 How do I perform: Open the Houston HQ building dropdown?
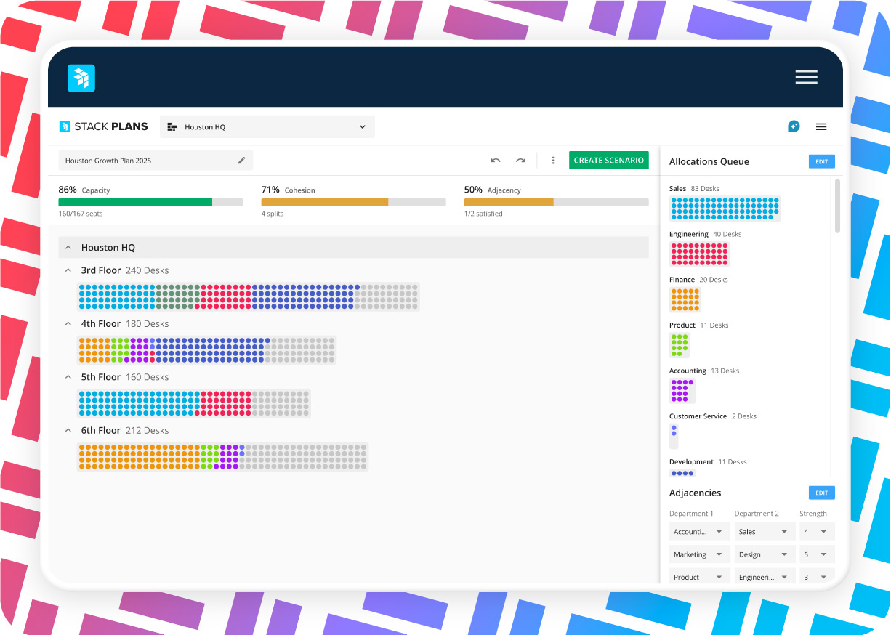(x=267, y=126)
